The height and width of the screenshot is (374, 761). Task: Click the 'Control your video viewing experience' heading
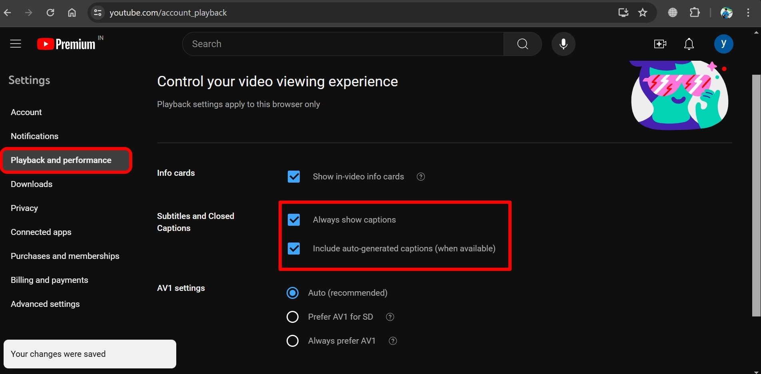(x=277, y=82)
